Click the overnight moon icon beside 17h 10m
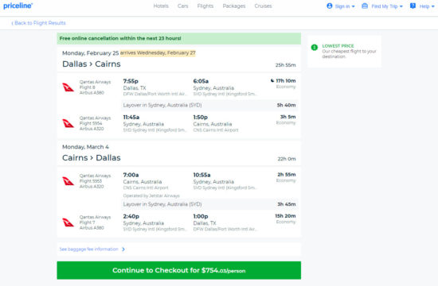Screen dimensions: 438x286 click(x=272, y=81)
